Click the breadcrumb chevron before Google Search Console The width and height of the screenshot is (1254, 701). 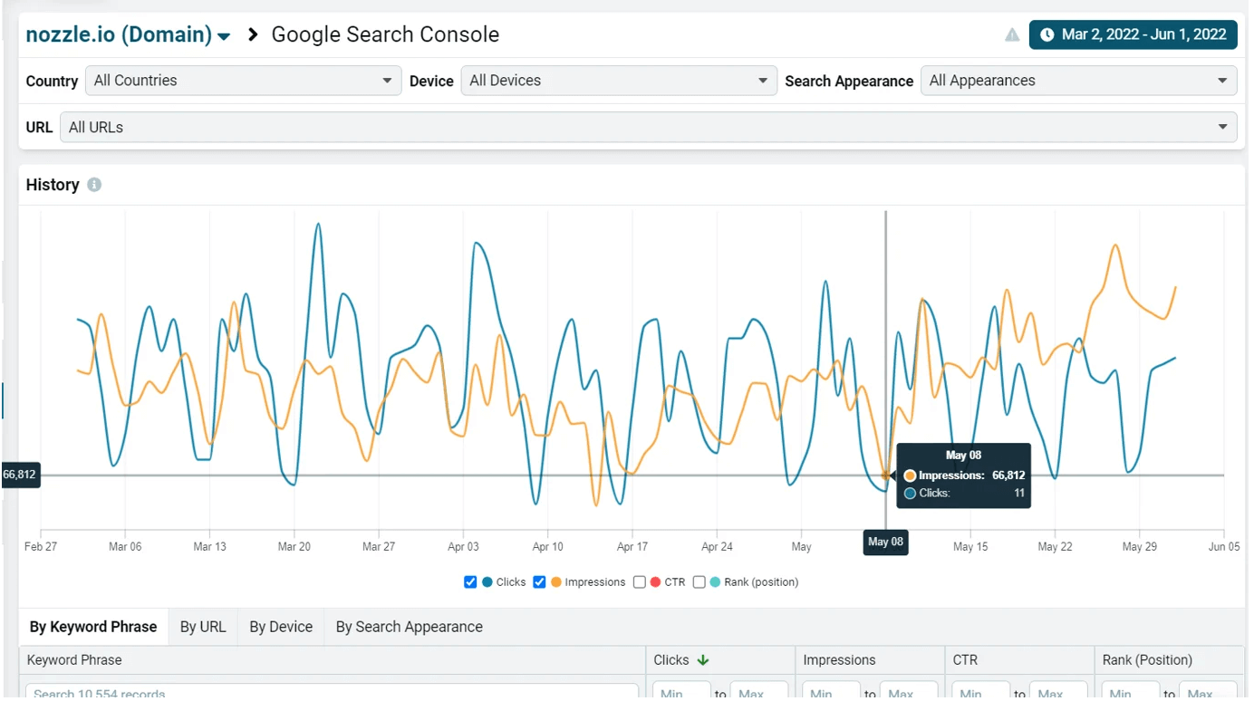tap(253, 34)
